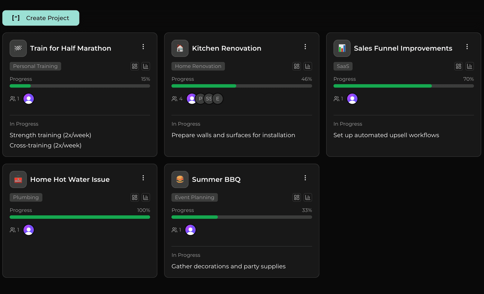
Task: Click members count icon on Kitchen Renovation
Action: 175,99
